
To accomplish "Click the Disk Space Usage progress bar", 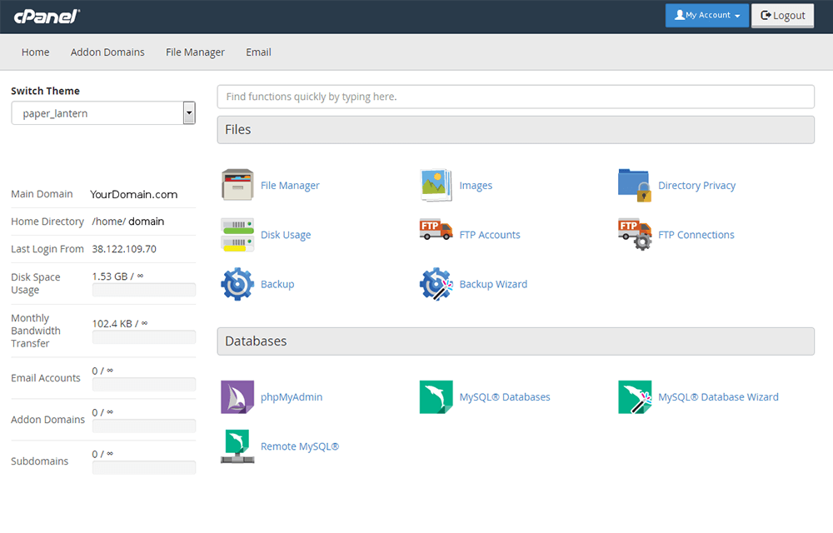I will [x=144, y=290].
